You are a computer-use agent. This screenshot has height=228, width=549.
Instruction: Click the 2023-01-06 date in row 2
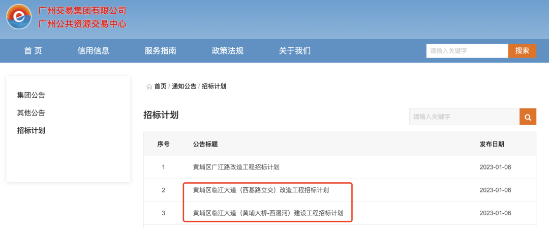496,190
